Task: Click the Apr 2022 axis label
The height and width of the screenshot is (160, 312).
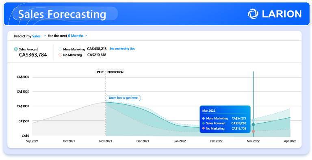Action: 290,141
